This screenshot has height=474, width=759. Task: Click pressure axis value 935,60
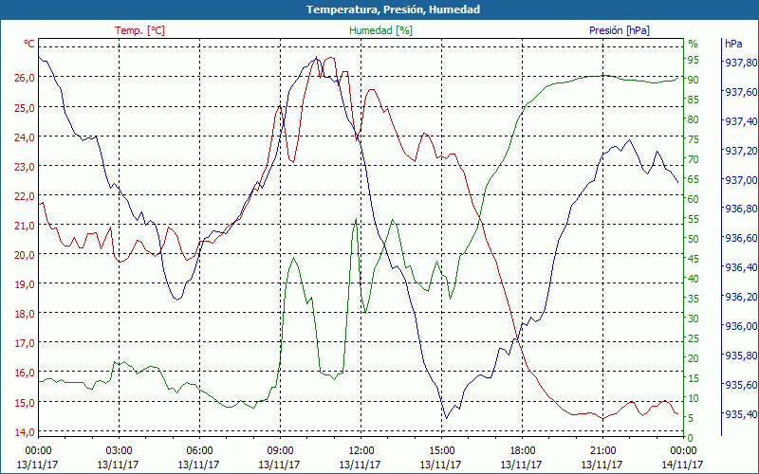pyautogui.click(x=740, y=385)
